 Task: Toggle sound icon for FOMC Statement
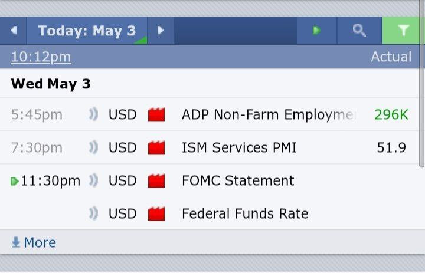93,180
